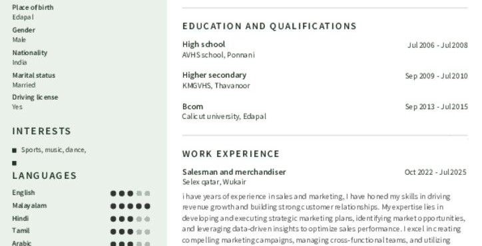Image resolution: width=482 pixels, height=246 pixels.
Task: Click the Driving license label
Action: click(x=35, y=97)
